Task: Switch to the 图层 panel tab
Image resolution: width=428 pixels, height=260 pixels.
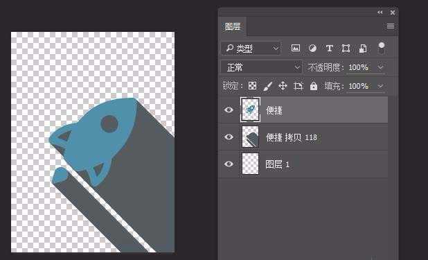Action: [233, 26]
